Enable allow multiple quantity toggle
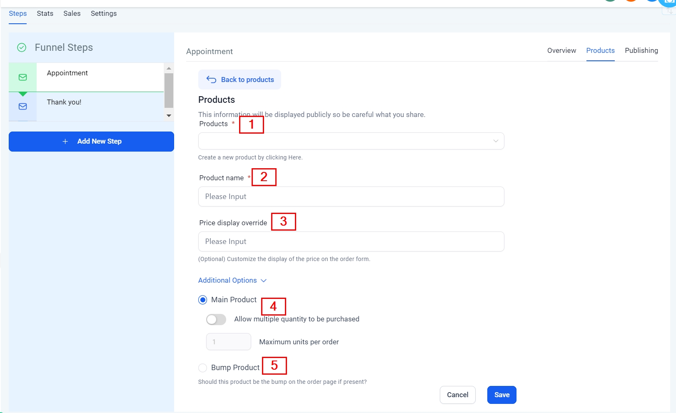Viewport: 676px width, 413px height. [x=216, y=319]
